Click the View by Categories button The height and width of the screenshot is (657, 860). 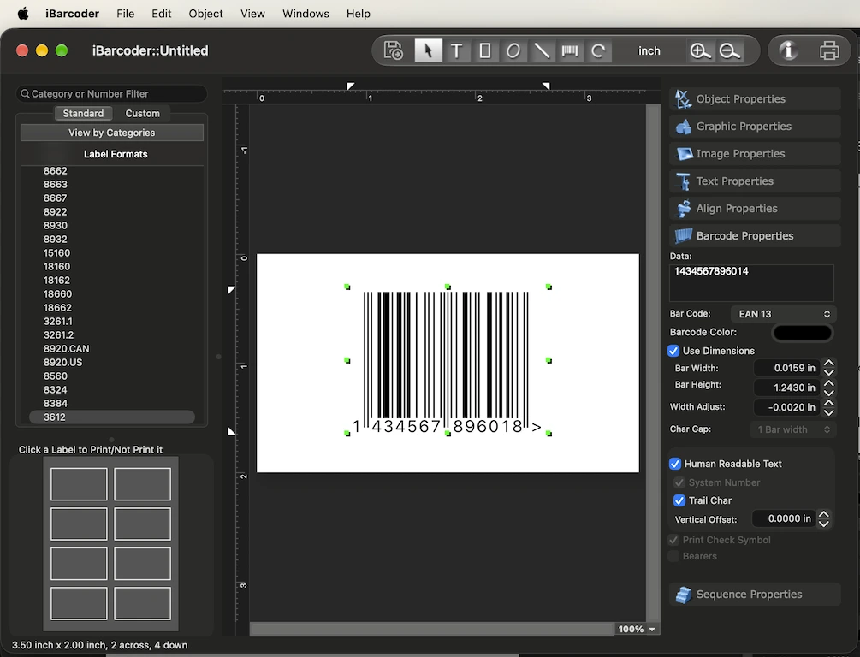tap(112, 133)
